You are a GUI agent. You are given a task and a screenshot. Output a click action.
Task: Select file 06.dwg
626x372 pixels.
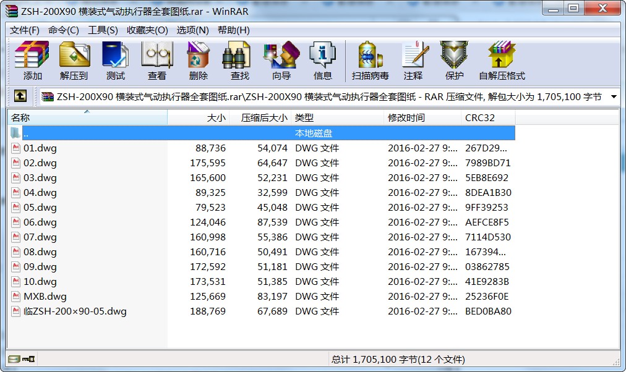(x=40, y=222)
